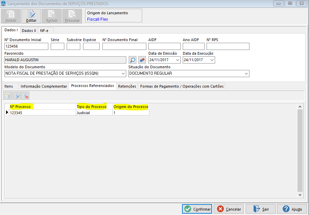Click the Editar toolbar button
Screen dimensions: 309x215
click(x=31, y=16)
